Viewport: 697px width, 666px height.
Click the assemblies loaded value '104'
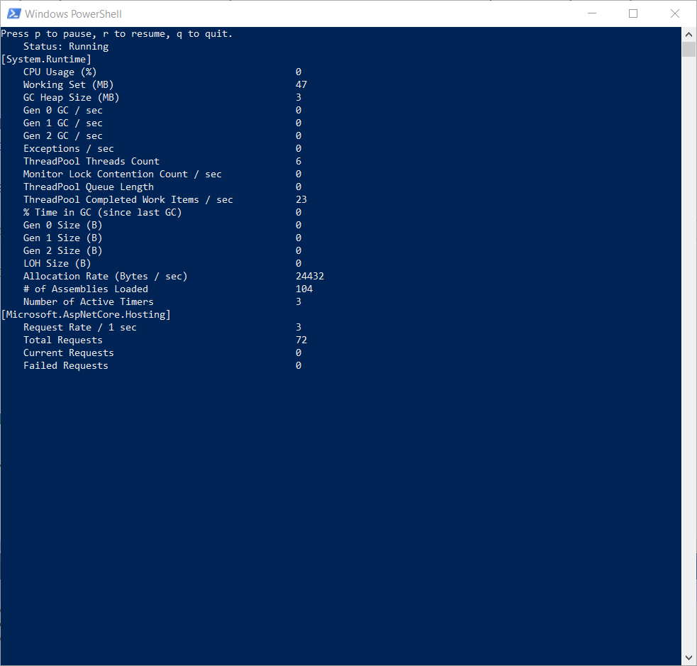point(304,289)
